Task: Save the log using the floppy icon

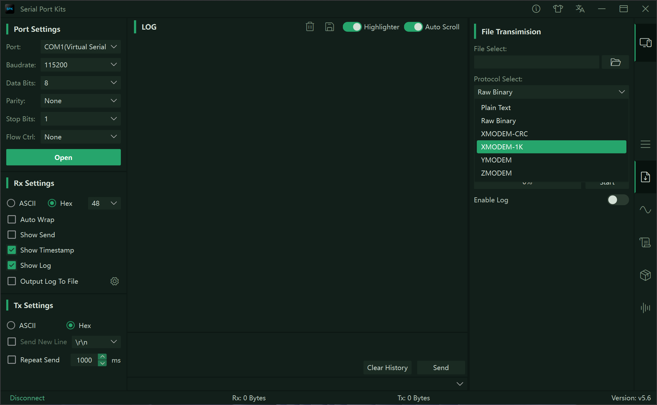Action: 329,27
